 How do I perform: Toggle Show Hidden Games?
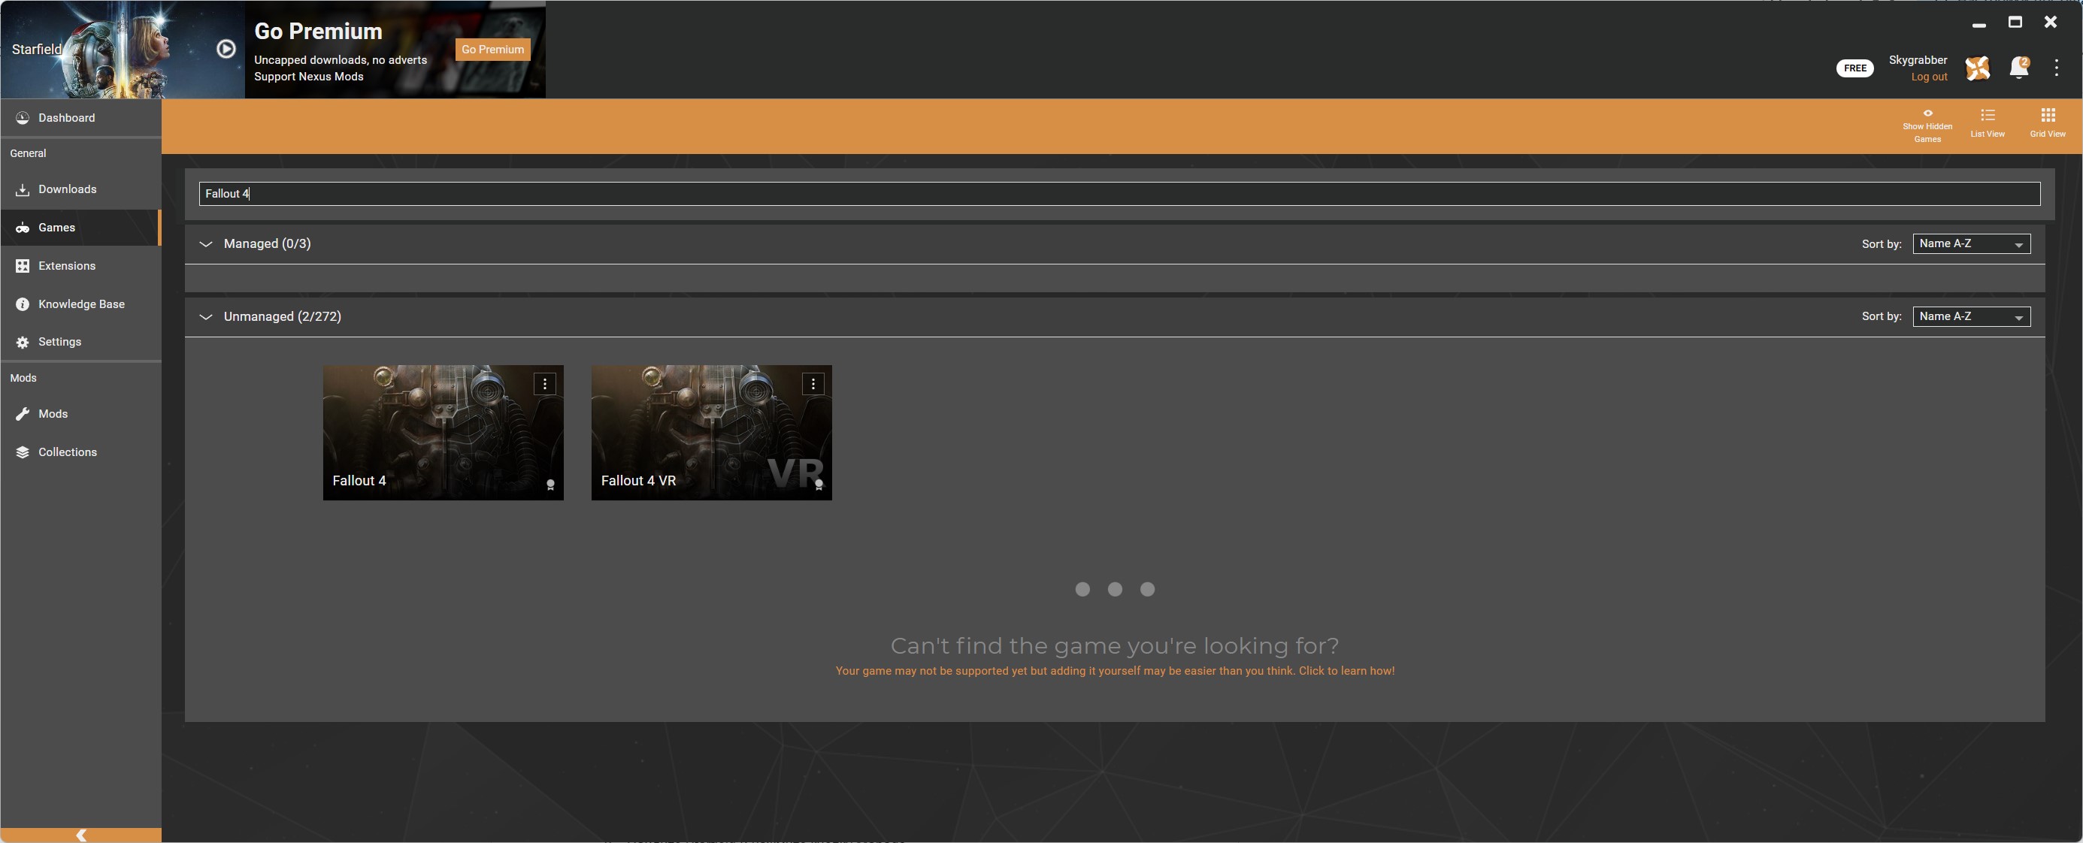[x=1927, y=126]
